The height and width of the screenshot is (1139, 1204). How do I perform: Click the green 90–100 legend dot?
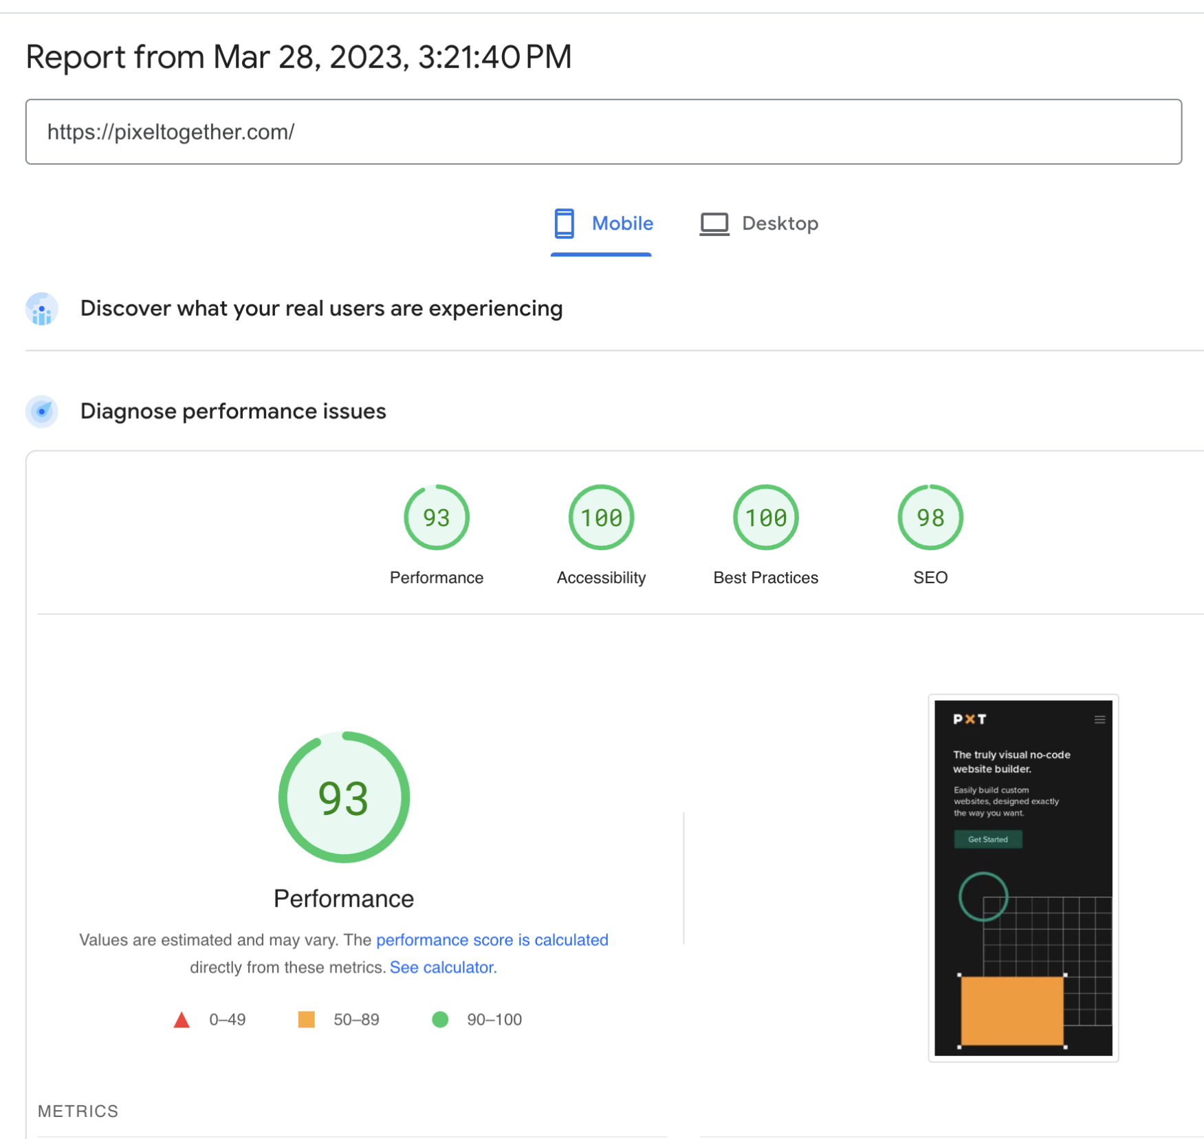tap(439, 1020)
